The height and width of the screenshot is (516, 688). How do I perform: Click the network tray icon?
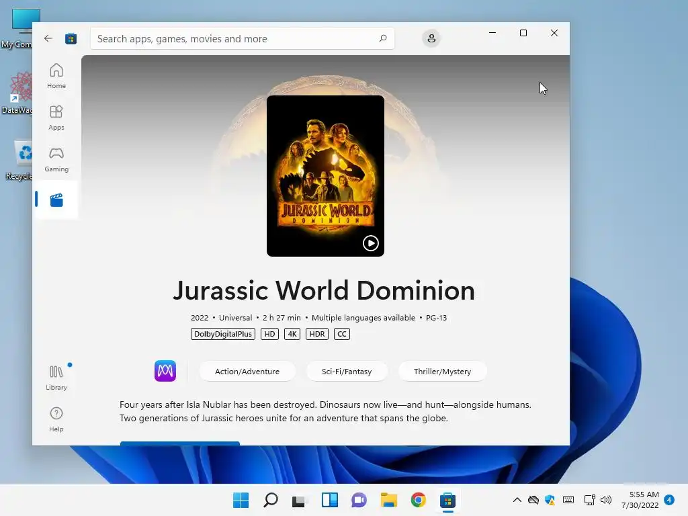(x=589, y=500)
